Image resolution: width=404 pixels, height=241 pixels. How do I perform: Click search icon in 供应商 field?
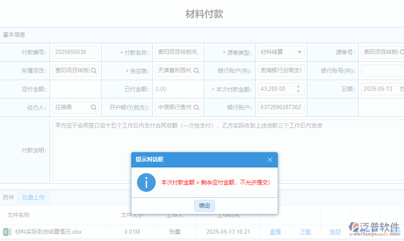[196, 71]
